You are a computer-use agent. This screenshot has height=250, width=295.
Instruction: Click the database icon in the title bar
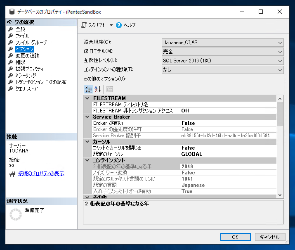click(12, 12)
